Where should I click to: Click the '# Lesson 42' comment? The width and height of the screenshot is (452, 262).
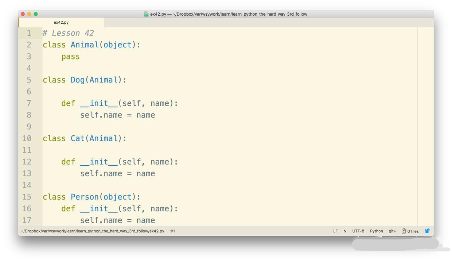(x=68, y=33)
